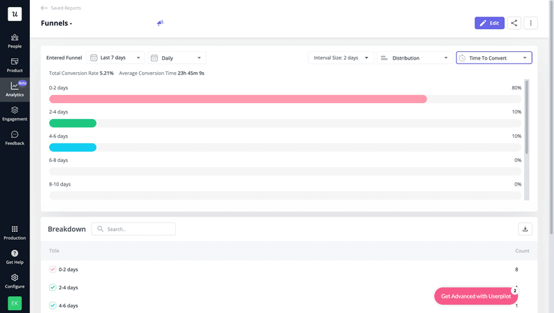Open the Time To Convert dropdown
Viewport: 554px width, 313px height.
click(494, 57)
